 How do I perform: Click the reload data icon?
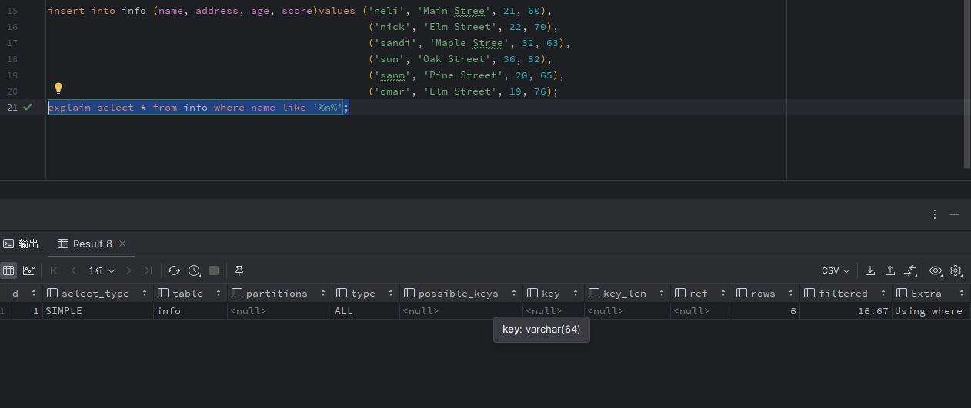[174, 270]
